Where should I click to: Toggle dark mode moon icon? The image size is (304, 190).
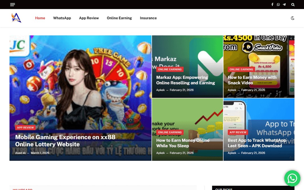[x=292, y=18]
